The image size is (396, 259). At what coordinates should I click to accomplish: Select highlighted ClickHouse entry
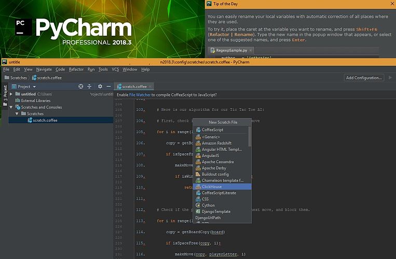[x=222, y=186]
